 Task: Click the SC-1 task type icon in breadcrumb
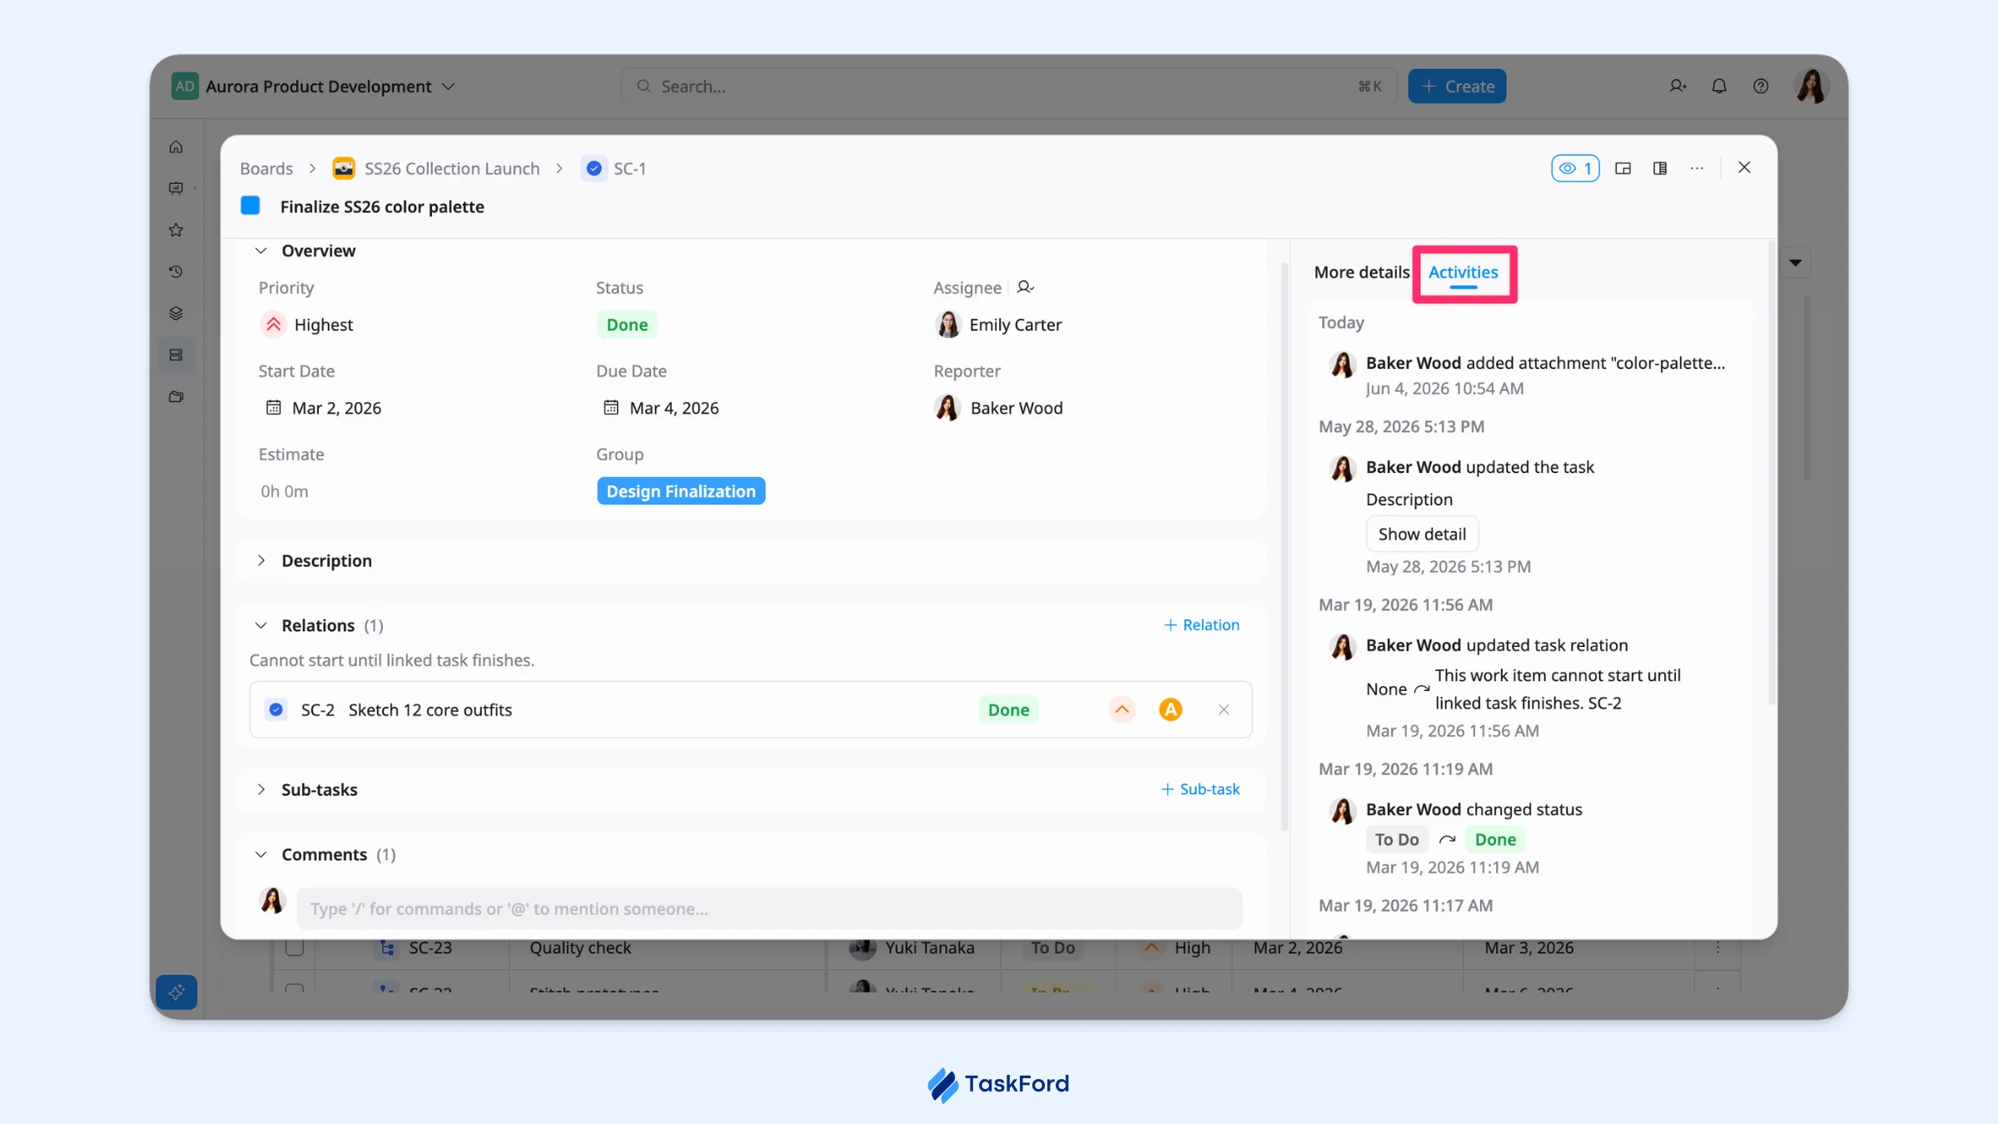(594, 168)
